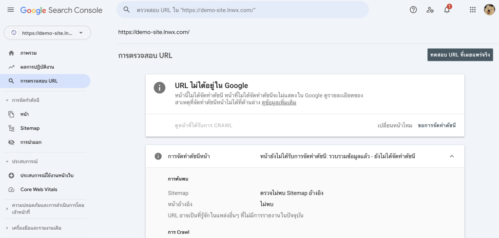Click info icon next to URL ไม่ได้อยู่ใน Google
The width and height of the screenshot is (499, 238).
tap(159, 88)
